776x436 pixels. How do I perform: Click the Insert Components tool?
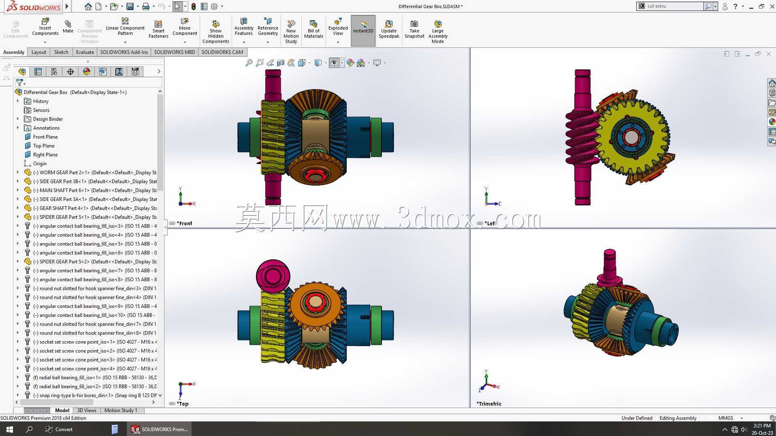point(45,27)
